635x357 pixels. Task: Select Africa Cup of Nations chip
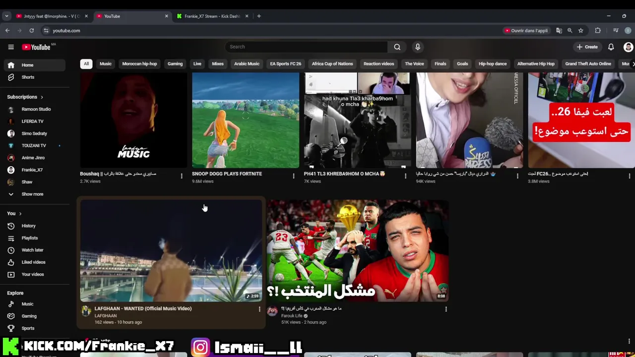[332, 64]
